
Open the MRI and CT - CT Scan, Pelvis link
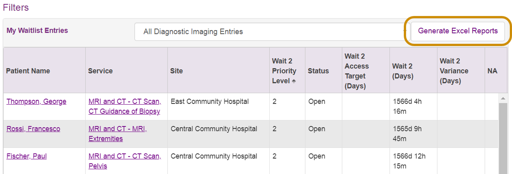(125, 161)
